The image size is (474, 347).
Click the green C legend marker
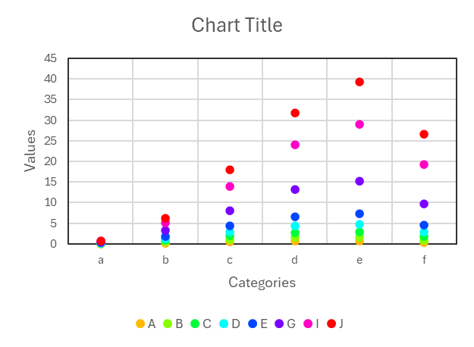coord(195,324)
